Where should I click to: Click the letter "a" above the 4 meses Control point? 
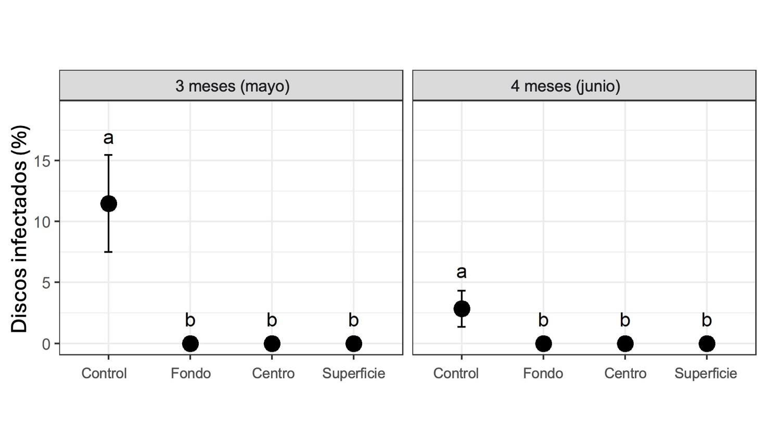pyautogui.click(x=462, y=272)
